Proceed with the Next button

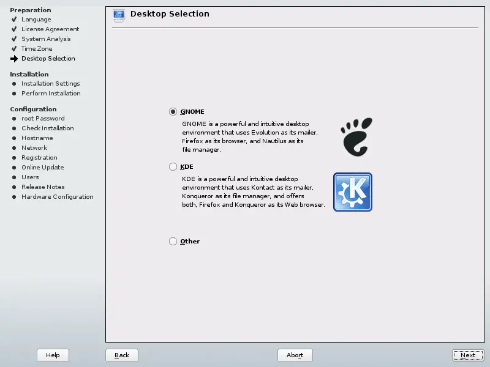(x=468, y=355)
